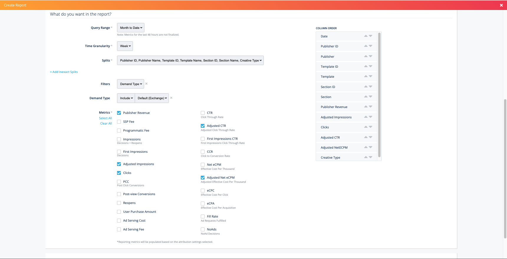Open the Splits selection dropdown
The height and width of the screenshot is (259, 507).
coord(190,61)
